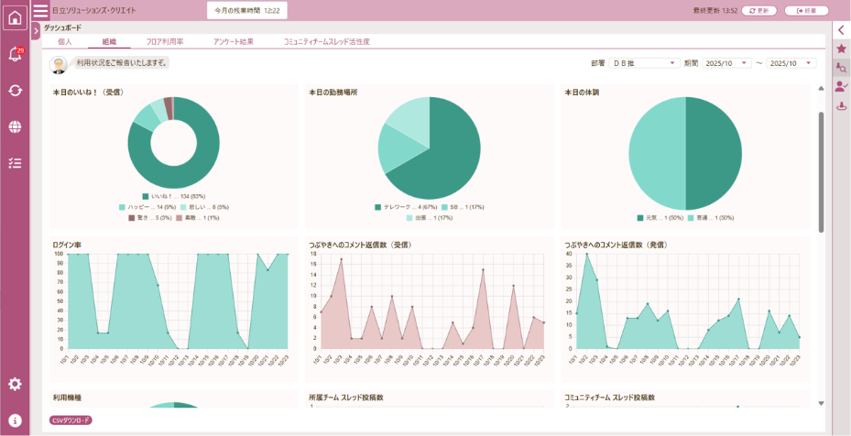Viewport: 851px width, 436px height.
Task: Open the person search icon
Action: (x=841, y=68)
